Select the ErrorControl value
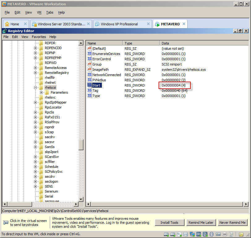This screenshot has width=251, height=238. point(101,59)
